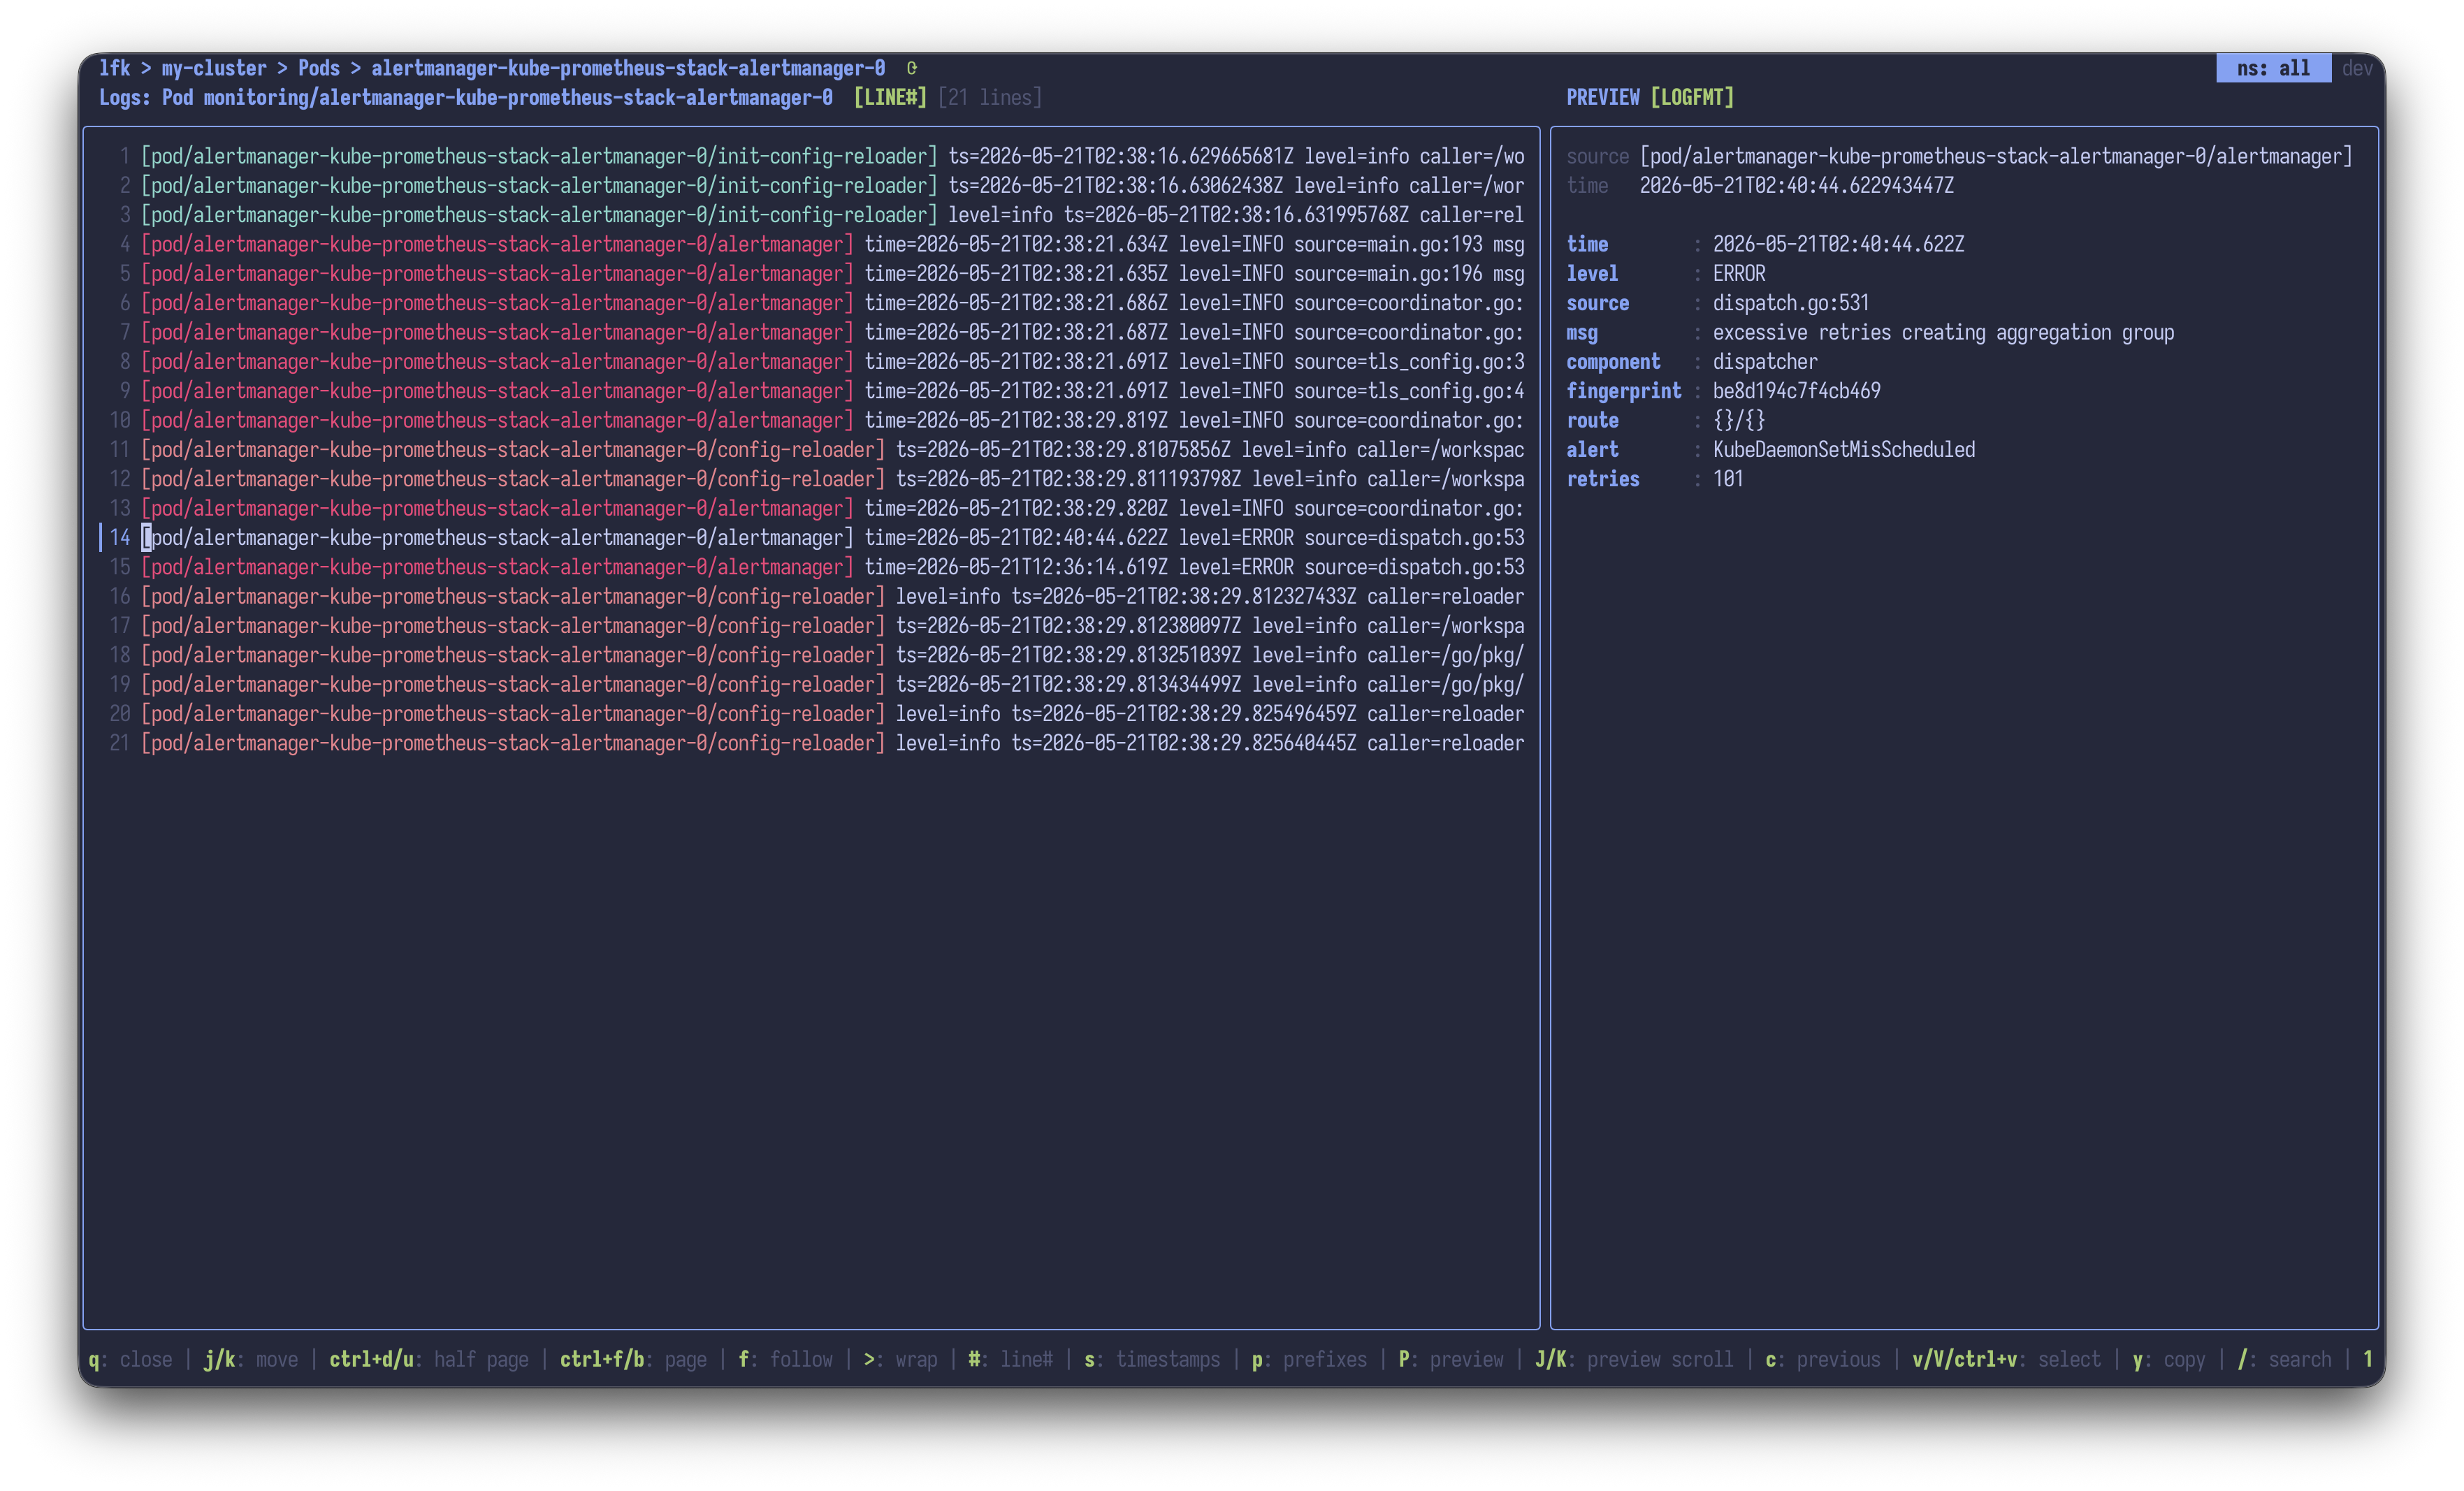
Task: Click the [21 lines] counter
Action: 990,97
